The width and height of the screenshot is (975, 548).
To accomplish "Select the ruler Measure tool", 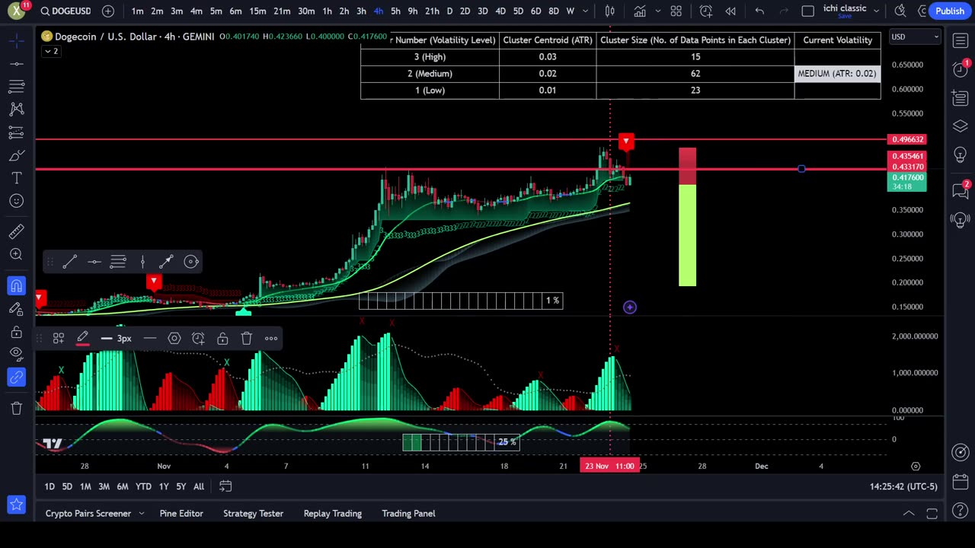I will coord(16,231).
